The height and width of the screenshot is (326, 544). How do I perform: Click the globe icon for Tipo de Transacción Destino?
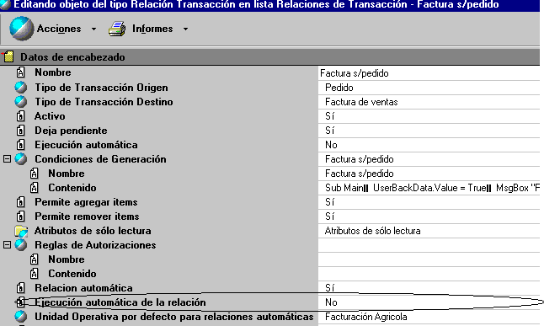coord(21,102)
